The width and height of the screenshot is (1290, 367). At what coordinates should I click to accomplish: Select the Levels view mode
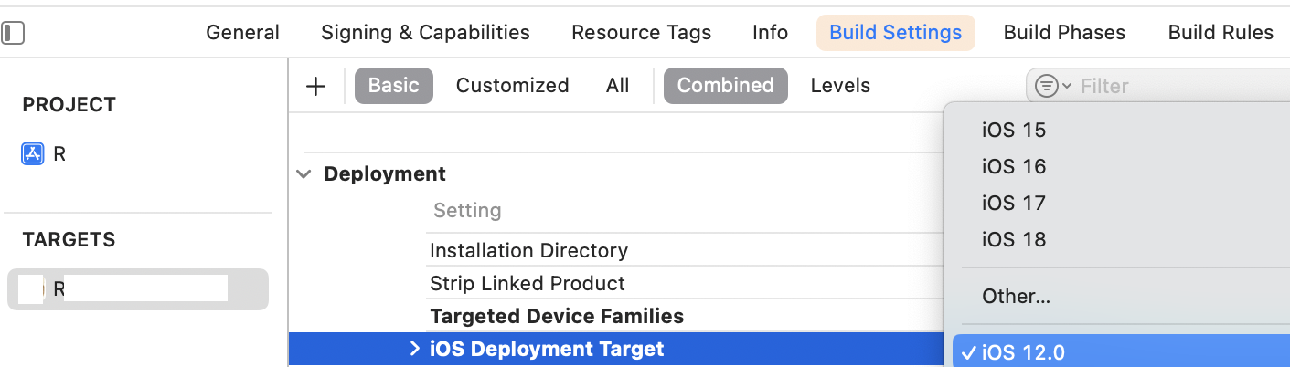(x=840, y=86)
